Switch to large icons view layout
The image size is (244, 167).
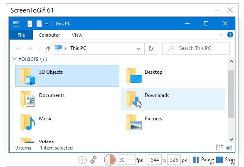point(229,147)
